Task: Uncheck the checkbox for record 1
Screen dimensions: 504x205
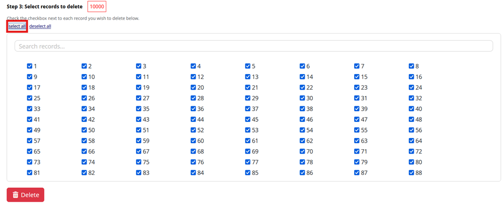Action: point(30,66)
